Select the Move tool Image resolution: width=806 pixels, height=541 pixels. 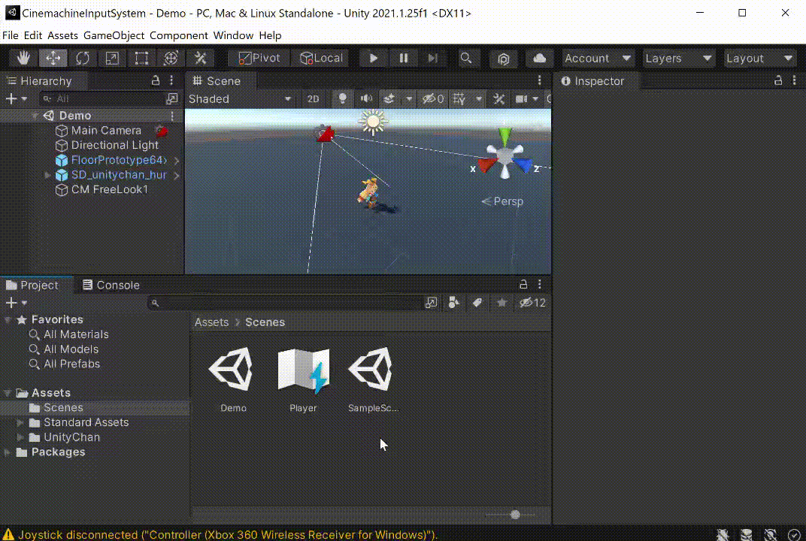coord(53,58)
